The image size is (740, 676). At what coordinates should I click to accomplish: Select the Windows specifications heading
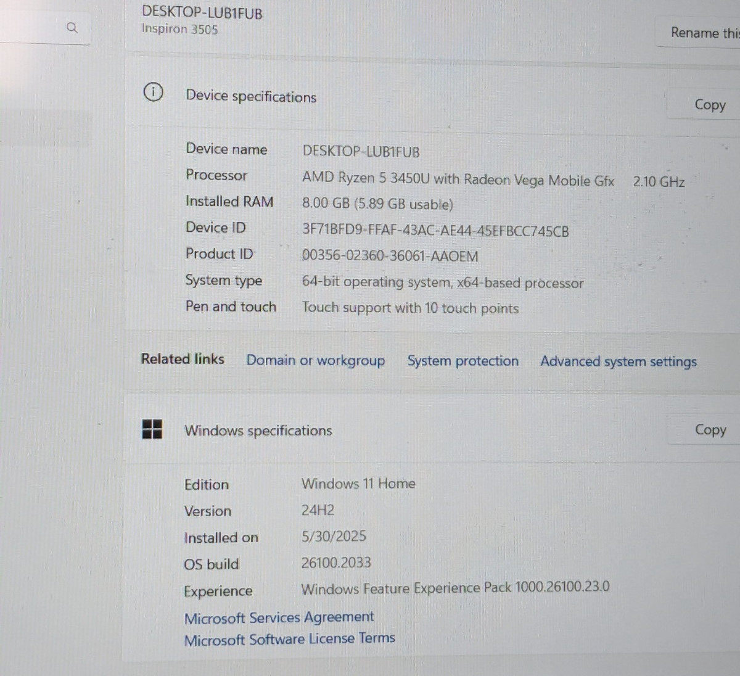click(x=258, y=431)
